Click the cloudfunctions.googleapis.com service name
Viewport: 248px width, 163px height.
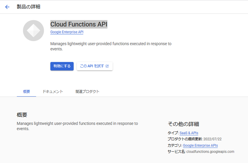pos(210,152)
